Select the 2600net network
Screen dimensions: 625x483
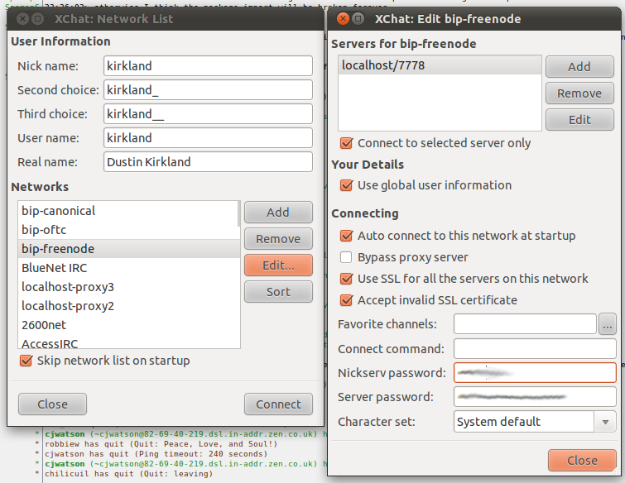click(x=128, y=325)
